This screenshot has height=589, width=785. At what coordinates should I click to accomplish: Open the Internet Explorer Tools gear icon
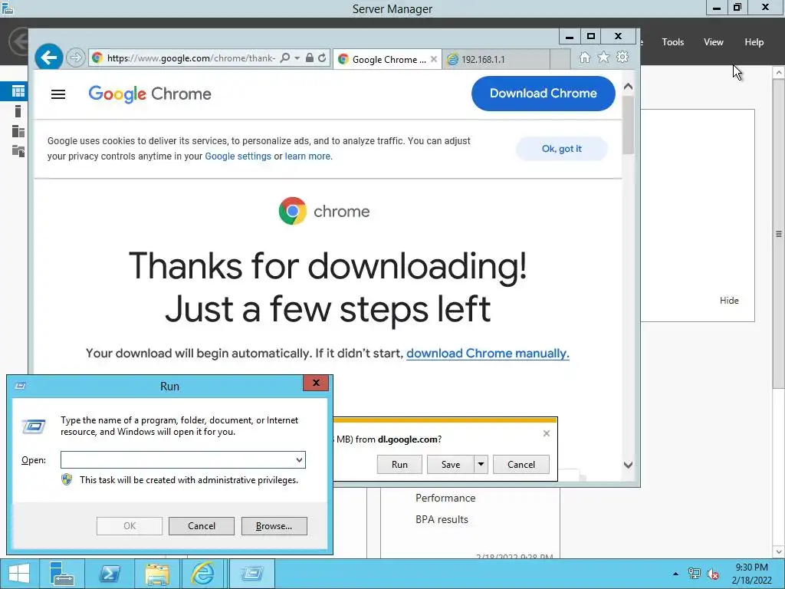coord(622,58)
